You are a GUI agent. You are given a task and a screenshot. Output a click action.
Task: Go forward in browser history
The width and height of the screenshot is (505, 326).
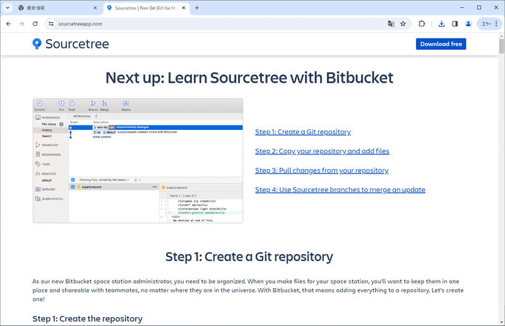(x=21, y=24)
